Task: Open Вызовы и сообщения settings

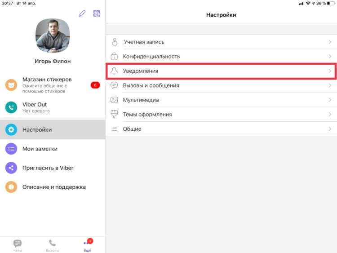Action: coord(221,85)
